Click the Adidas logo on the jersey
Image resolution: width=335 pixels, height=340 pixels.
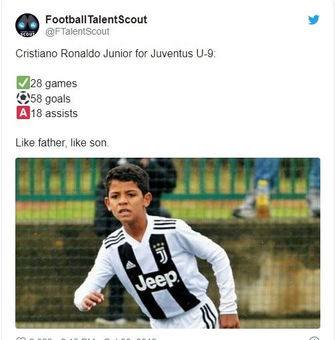(x=131, y=265)
